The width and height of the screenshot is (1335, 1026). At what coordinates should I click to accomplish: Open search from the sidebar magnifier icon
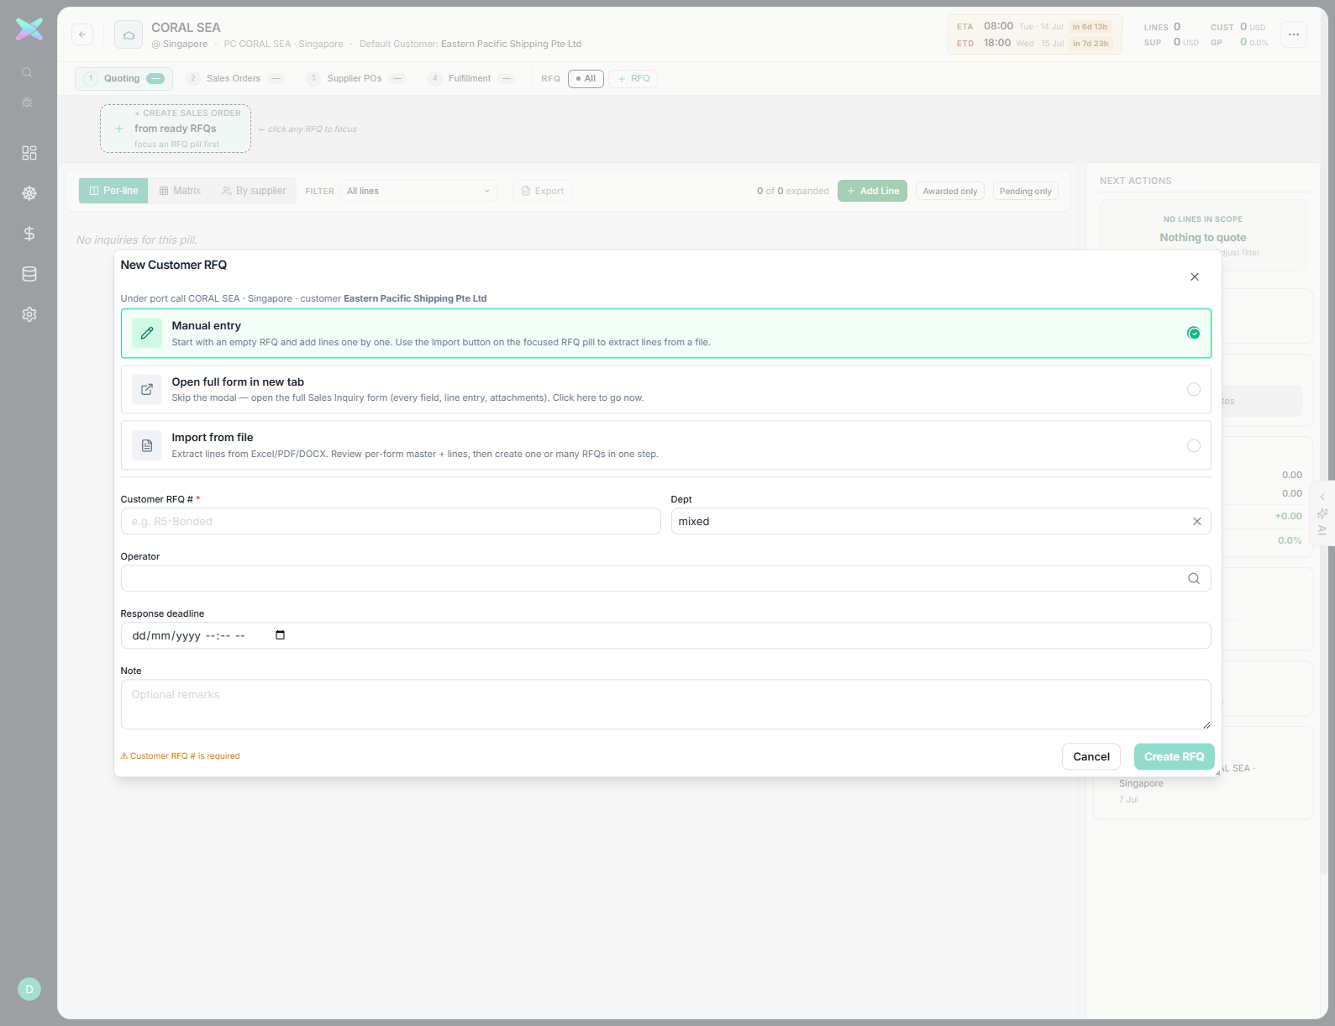27,72
